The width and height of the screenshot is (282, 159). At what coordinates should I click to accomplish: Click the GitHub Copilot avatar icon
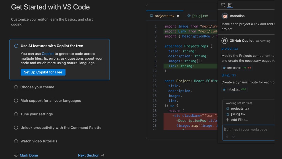pyautogui.click(x=224, y=41)
